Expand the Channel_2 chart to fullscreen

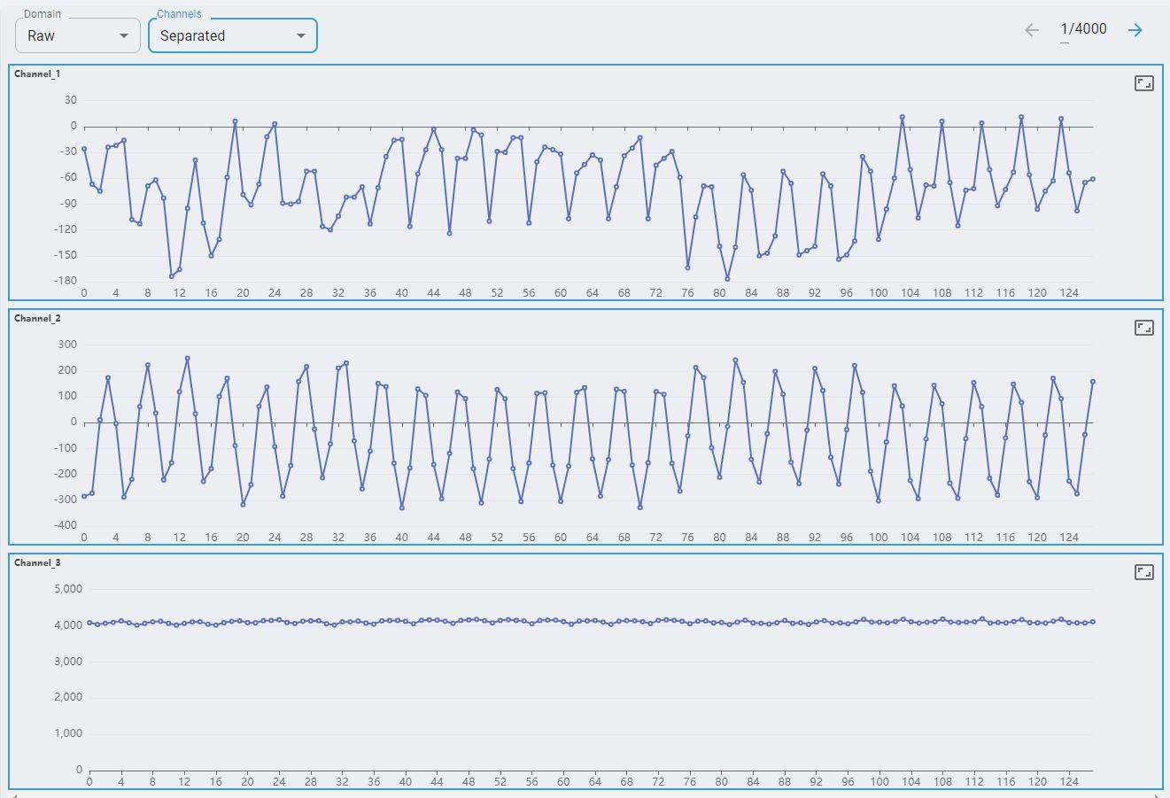[1143, 328]
